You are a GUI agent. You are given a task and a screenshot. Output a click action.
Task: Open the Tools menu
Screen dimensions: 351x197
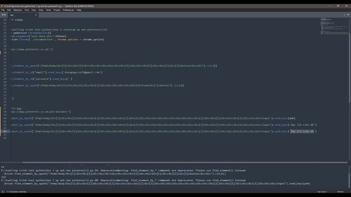pos(48,10)
